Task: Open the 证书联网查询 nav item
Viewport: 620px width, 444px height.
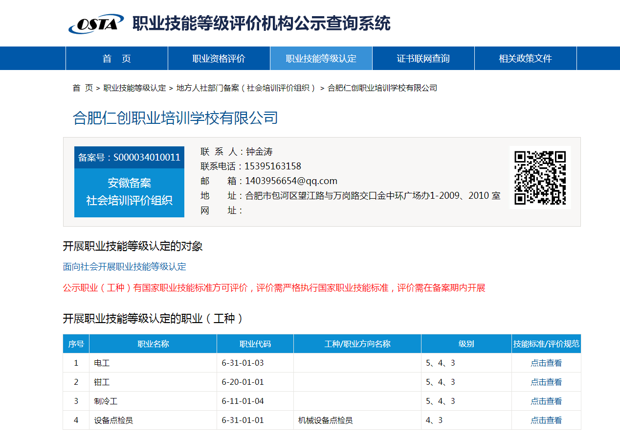Action: 423,59
